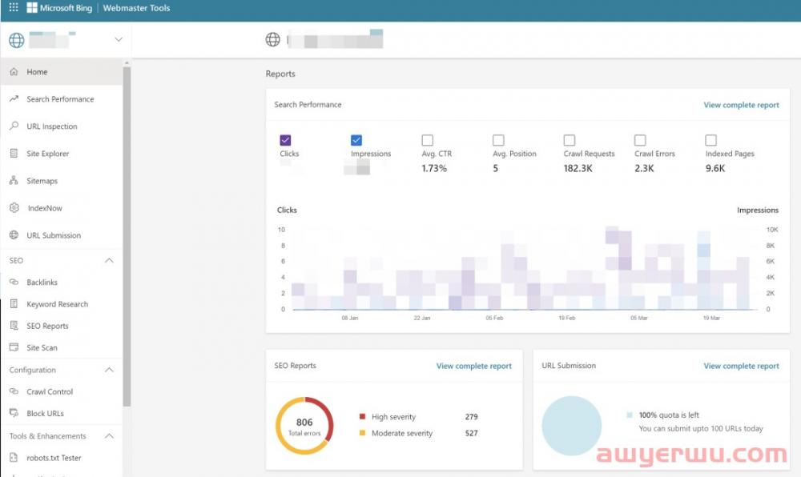Click the Keyword Research document icon

click(14, 304)
